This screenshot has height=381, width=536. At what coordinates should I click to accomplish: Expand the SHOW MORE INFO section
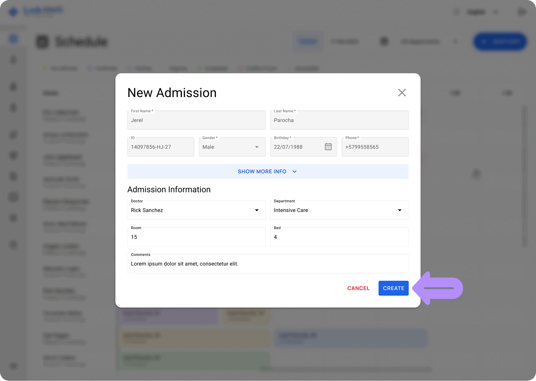268,171
